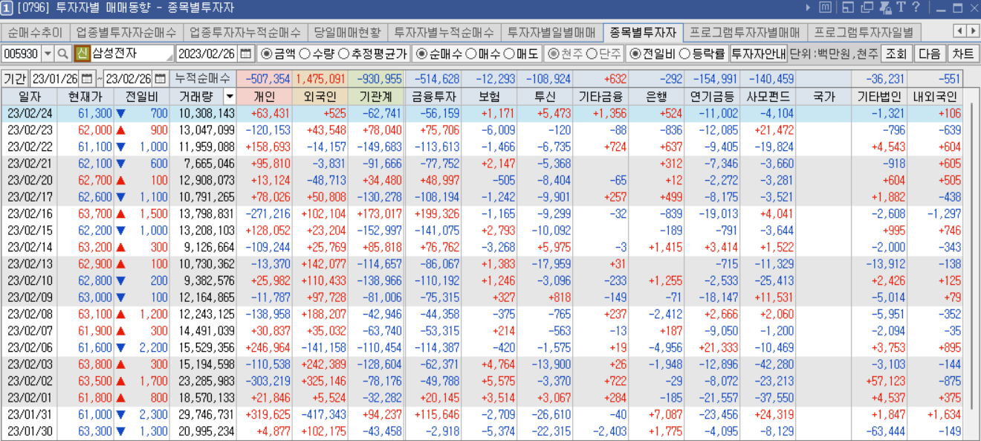Image resolution: width=981 pixels, height=441 pixels.
Task: Click foreign value -417,343 on 23/01/31
Action: [x=320, y=415]
